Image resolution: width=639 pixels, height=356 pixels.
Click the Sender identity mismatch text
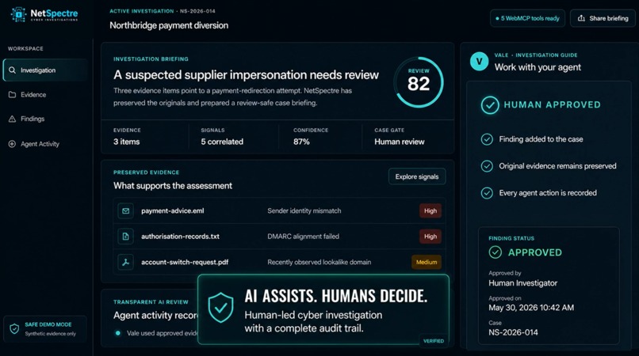pyautogui.click(x=304, y=210)
